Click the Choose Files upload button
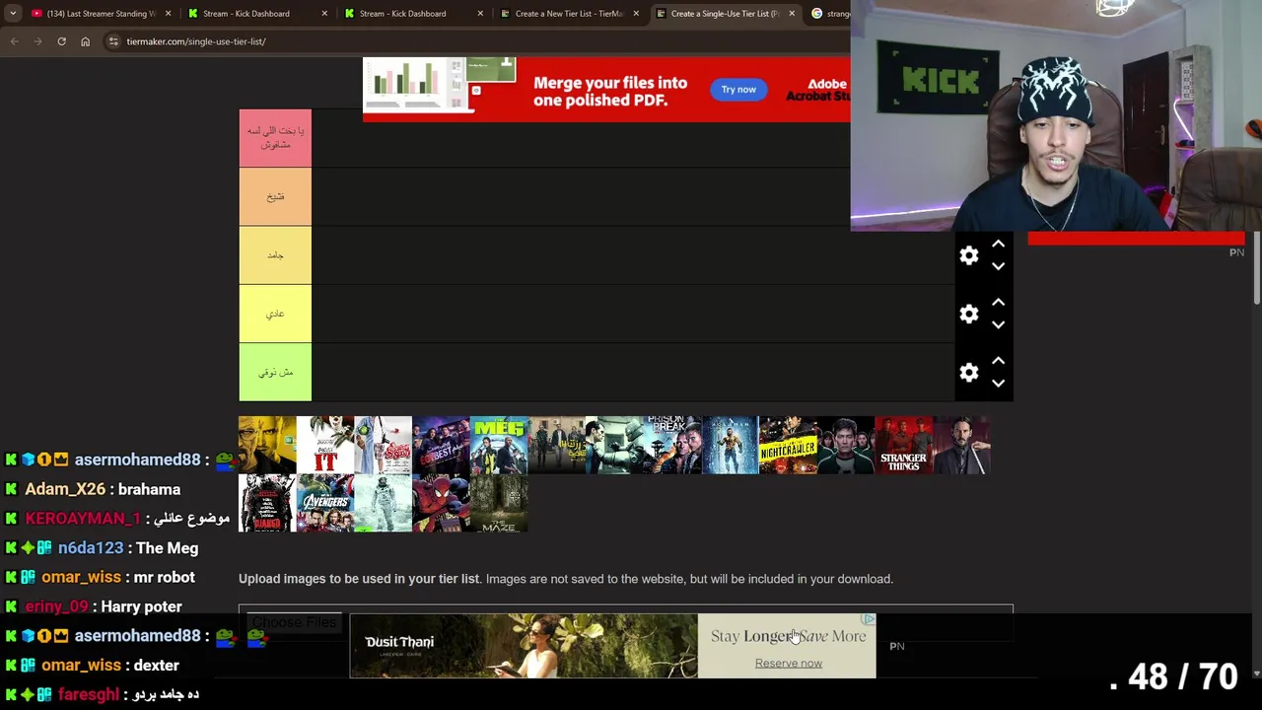The image size is (1262, 710). pos(294,622)
